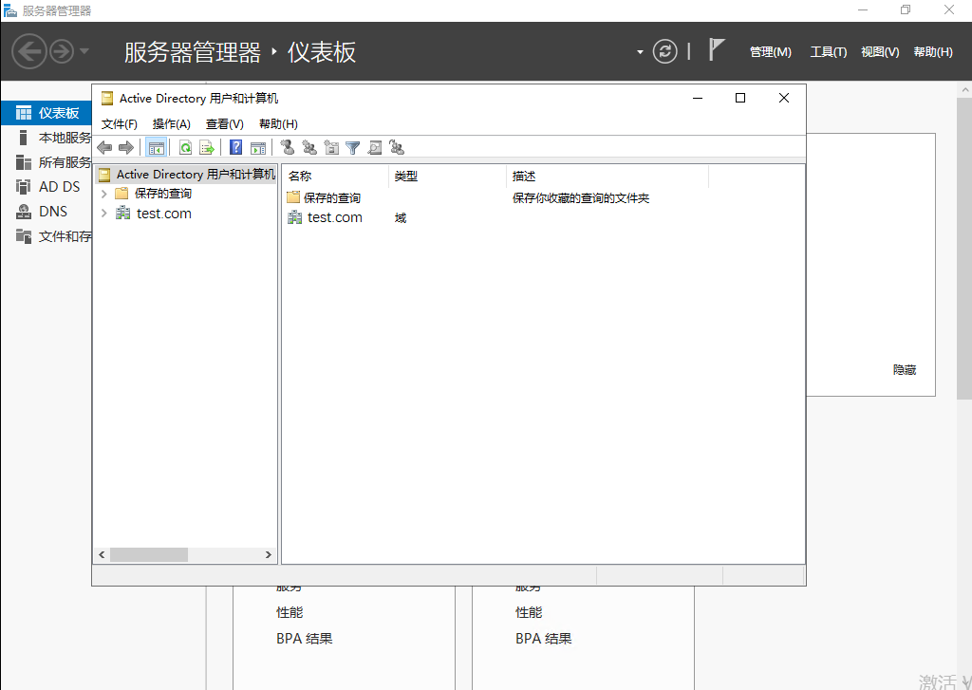This screenshot has height=690, width=972.
Task: Maximize the Active Directory window
Action: pos(740,98)
